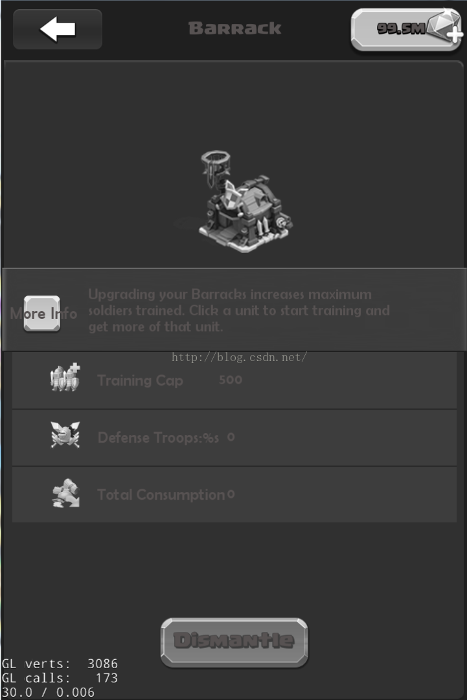Select the Training Cap label
The width and height of the screenshot is (467, 700).
pyautogui.click(x=140, y=380)
